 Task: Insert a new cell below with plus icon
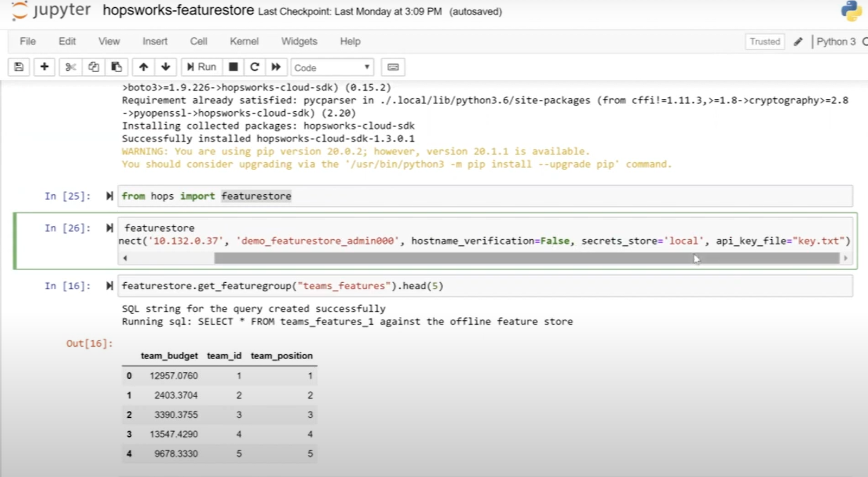44,67
